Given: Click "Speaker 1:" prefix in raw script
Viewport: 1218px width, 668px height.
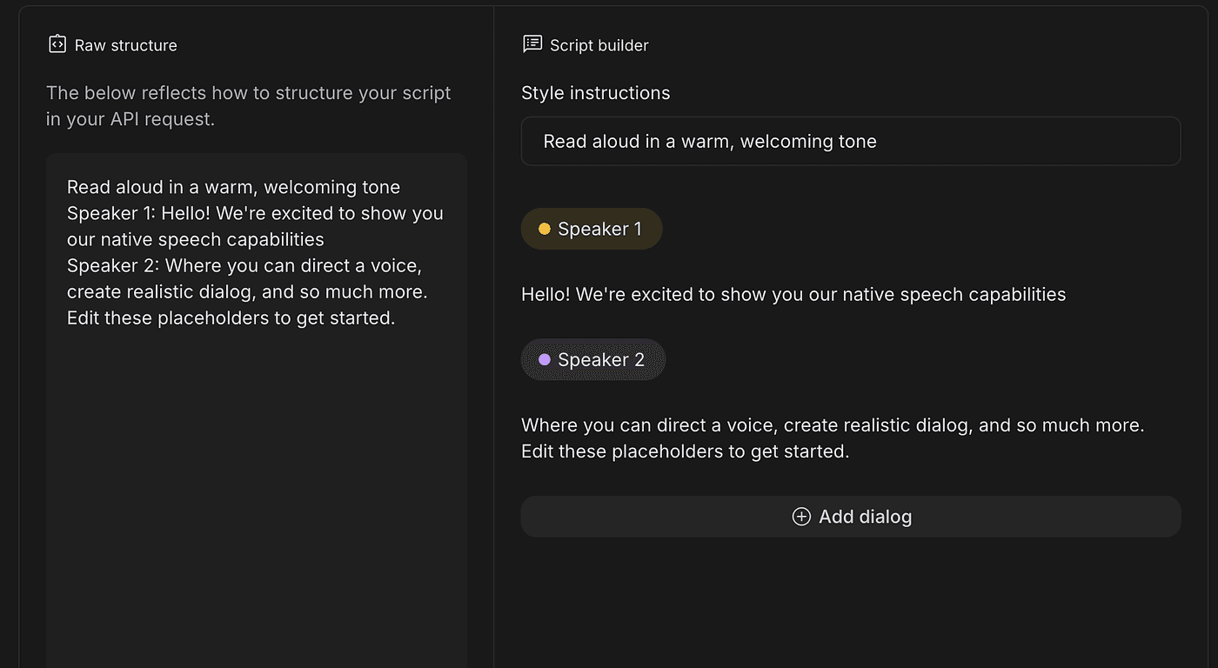Looking at the screenshot, I should pyautogui.click(x=110, y=213).
